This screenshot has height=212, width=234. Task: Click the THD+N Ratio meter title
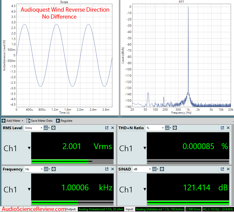click(131, 128)
